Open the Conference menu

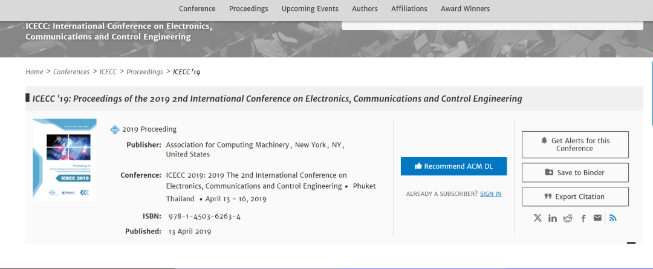coord(197,8)
